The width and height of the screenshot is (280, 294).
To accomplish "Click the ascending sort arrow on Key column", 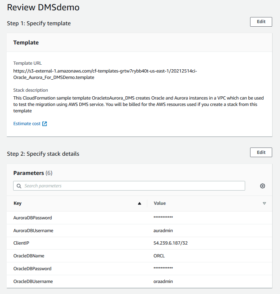I will pos(140,203).
